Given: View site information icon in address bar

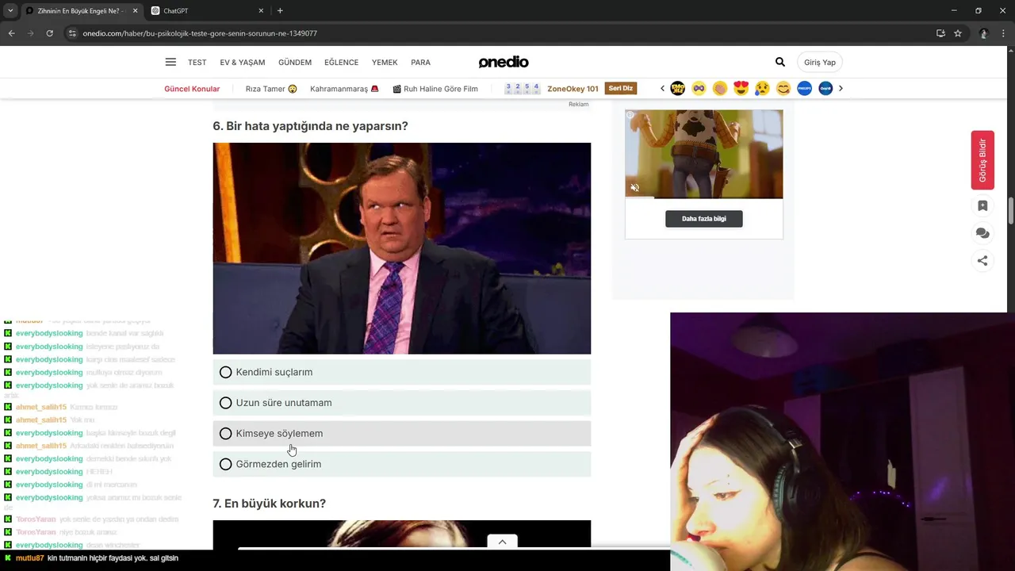Looking at the screenshot, I should (x=72, y=33).
